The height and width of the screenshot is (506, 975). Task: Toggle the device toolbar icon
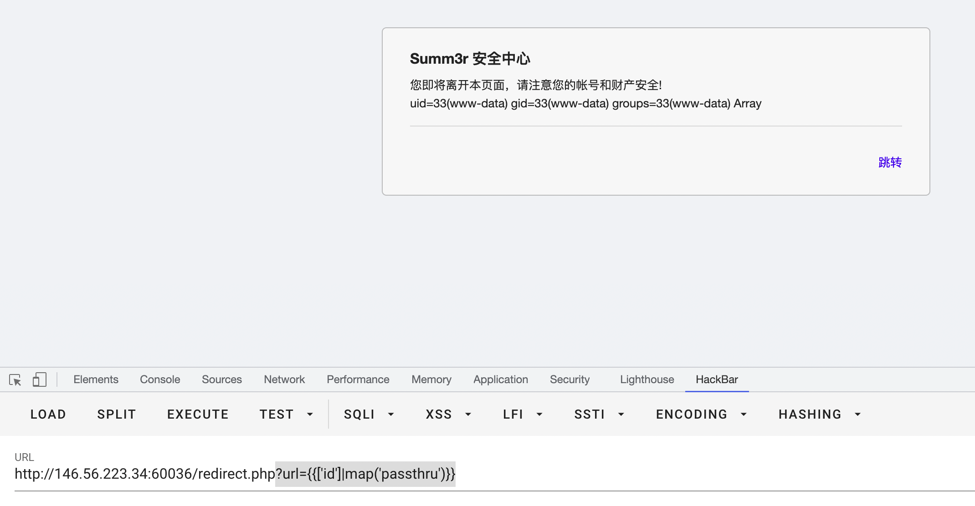pos(39,379)
